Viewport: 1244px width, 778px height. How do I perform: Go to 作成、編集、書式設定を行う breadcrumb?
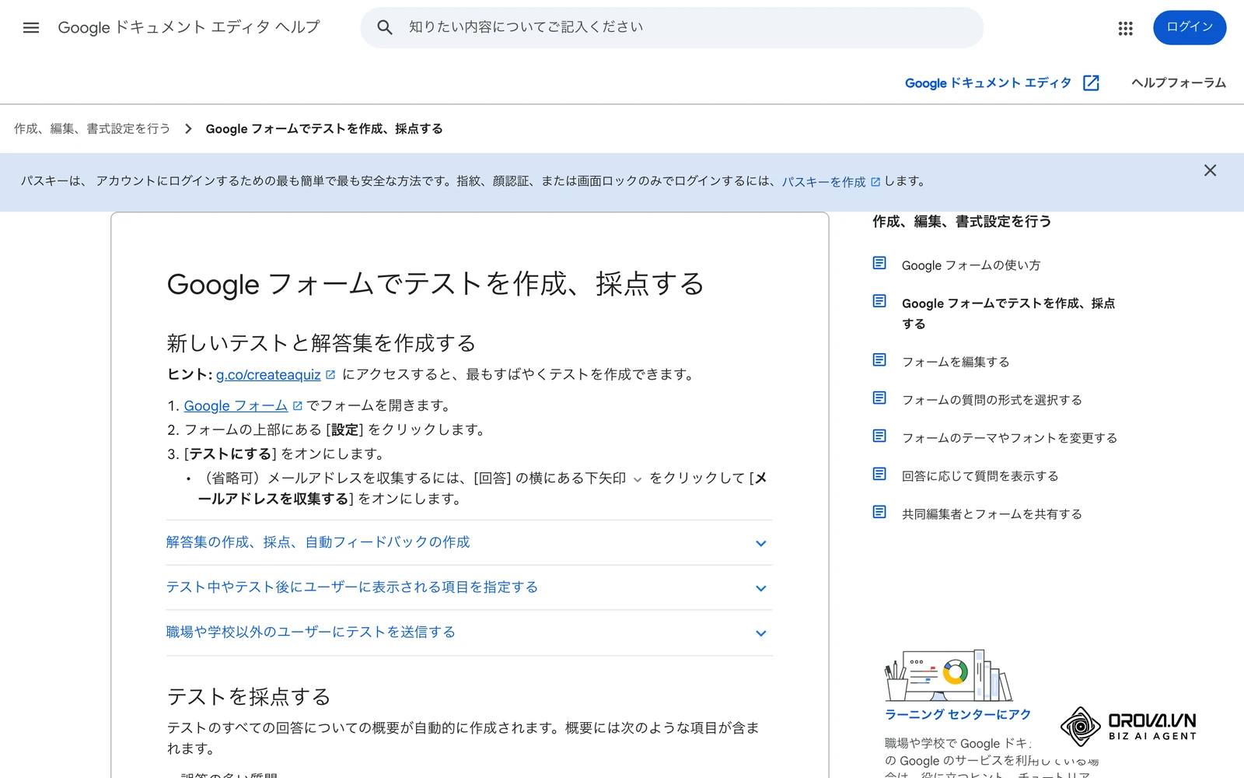point(92,129)
